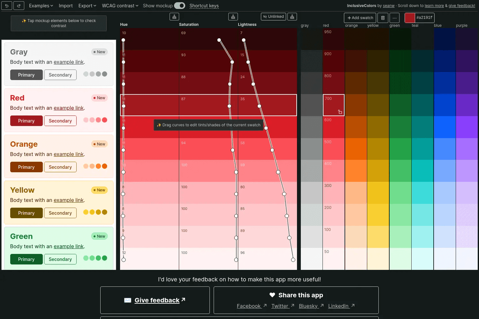Toggle the Show mockup switch
Screen dimensions: 479x319
click(x=179, y=6)
